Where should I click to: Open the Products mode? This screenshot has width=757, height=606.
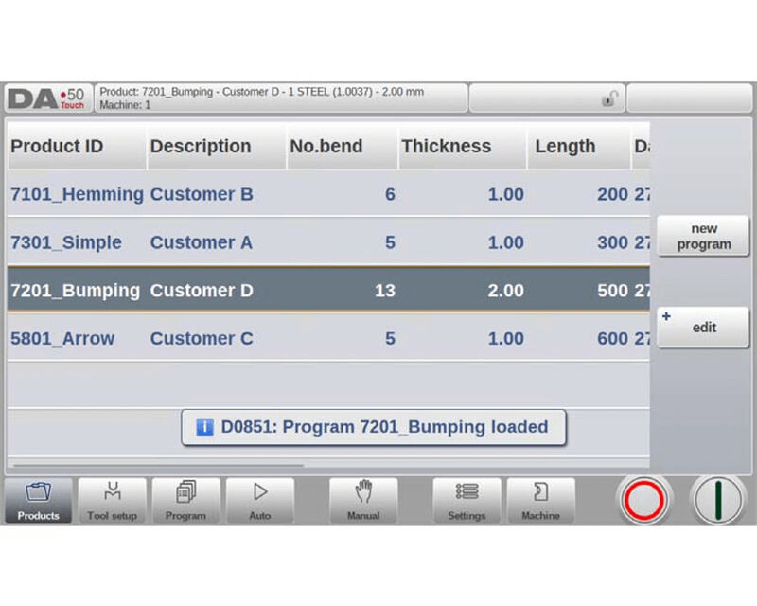click(38, 501)
